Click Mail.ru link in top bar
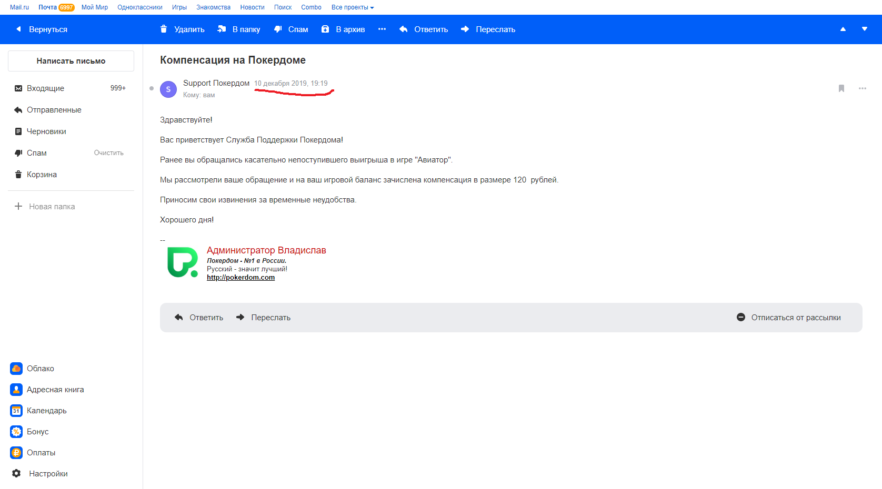 19,7
